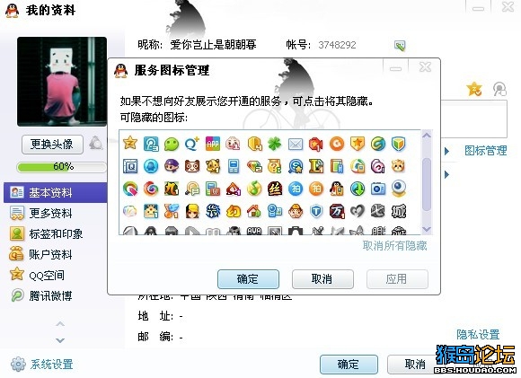Image resolution: width=521 pixels, height=378 pixels.
Task: Select the colorful APP icon
Action: pyautogui.click(x=213, y=144)
